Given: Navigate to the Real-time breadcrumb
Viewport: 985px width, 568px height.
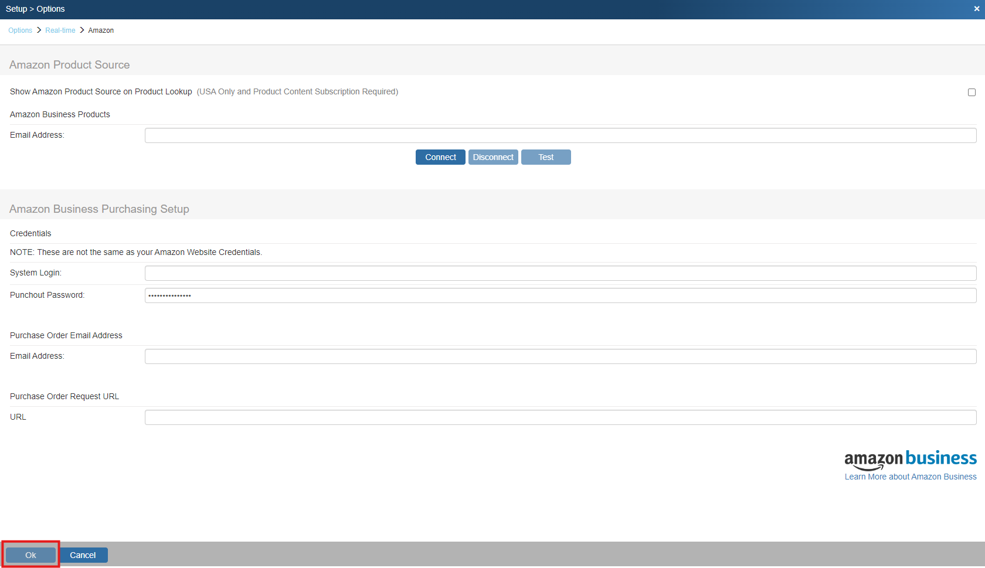Looking at the screenshot, I should tap(60, 30).
